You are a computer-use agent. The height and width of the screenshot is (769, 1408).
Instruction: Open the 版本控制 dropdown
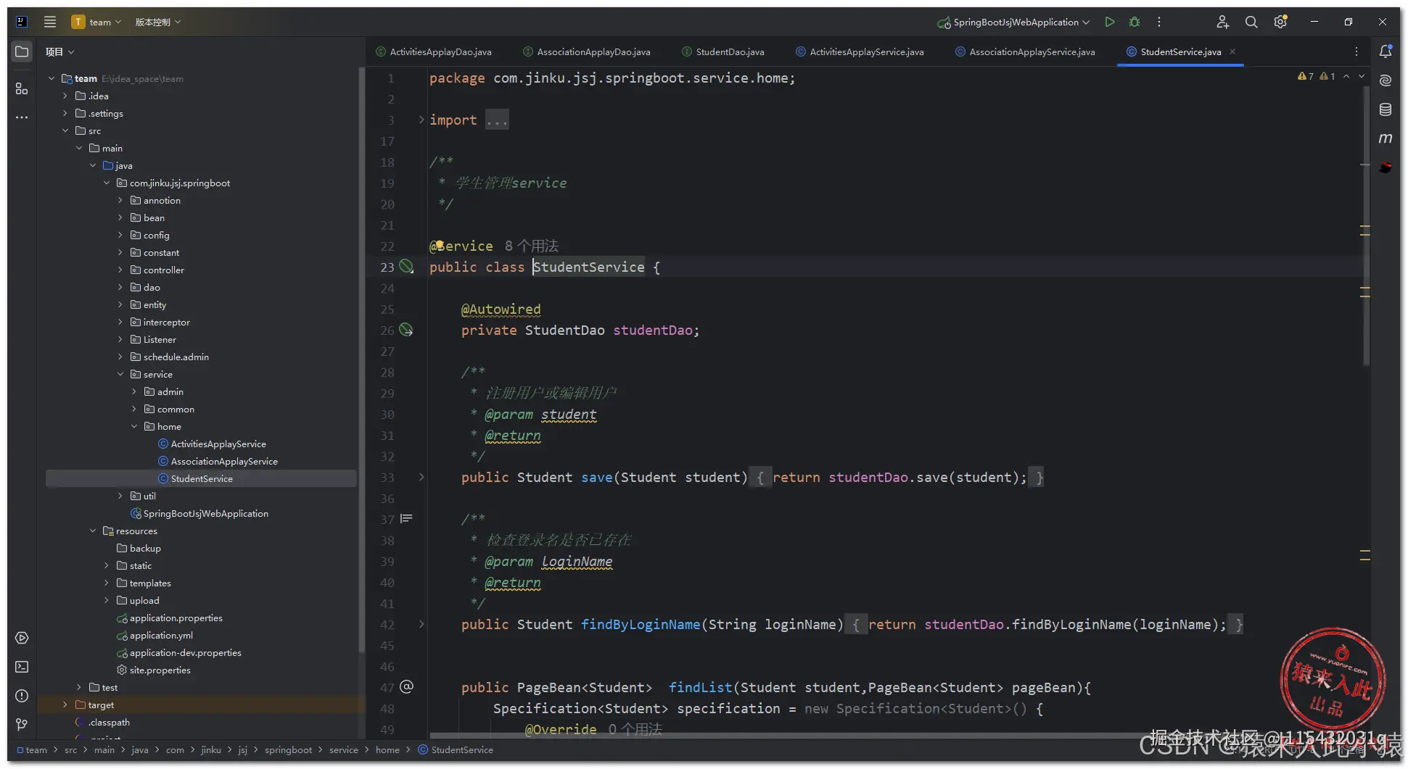click(x=158, y=22)
